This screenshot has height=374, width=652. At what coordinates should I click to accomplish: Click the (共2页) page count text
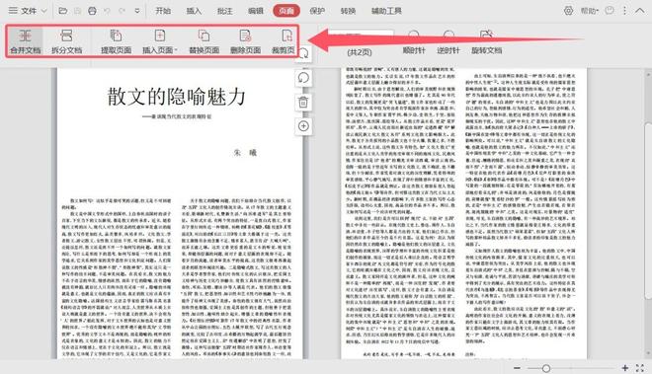[x=360, y=52]
